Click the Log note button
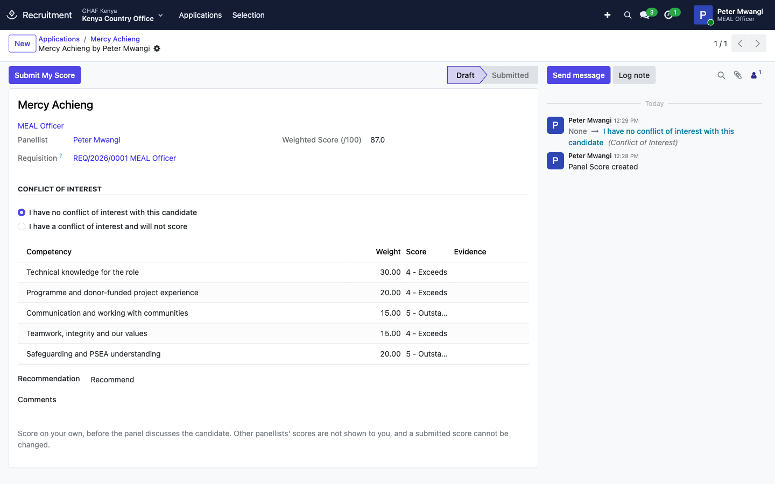Image resolution: width=775 pixels, height=484 pixels. tap(634, 75)
